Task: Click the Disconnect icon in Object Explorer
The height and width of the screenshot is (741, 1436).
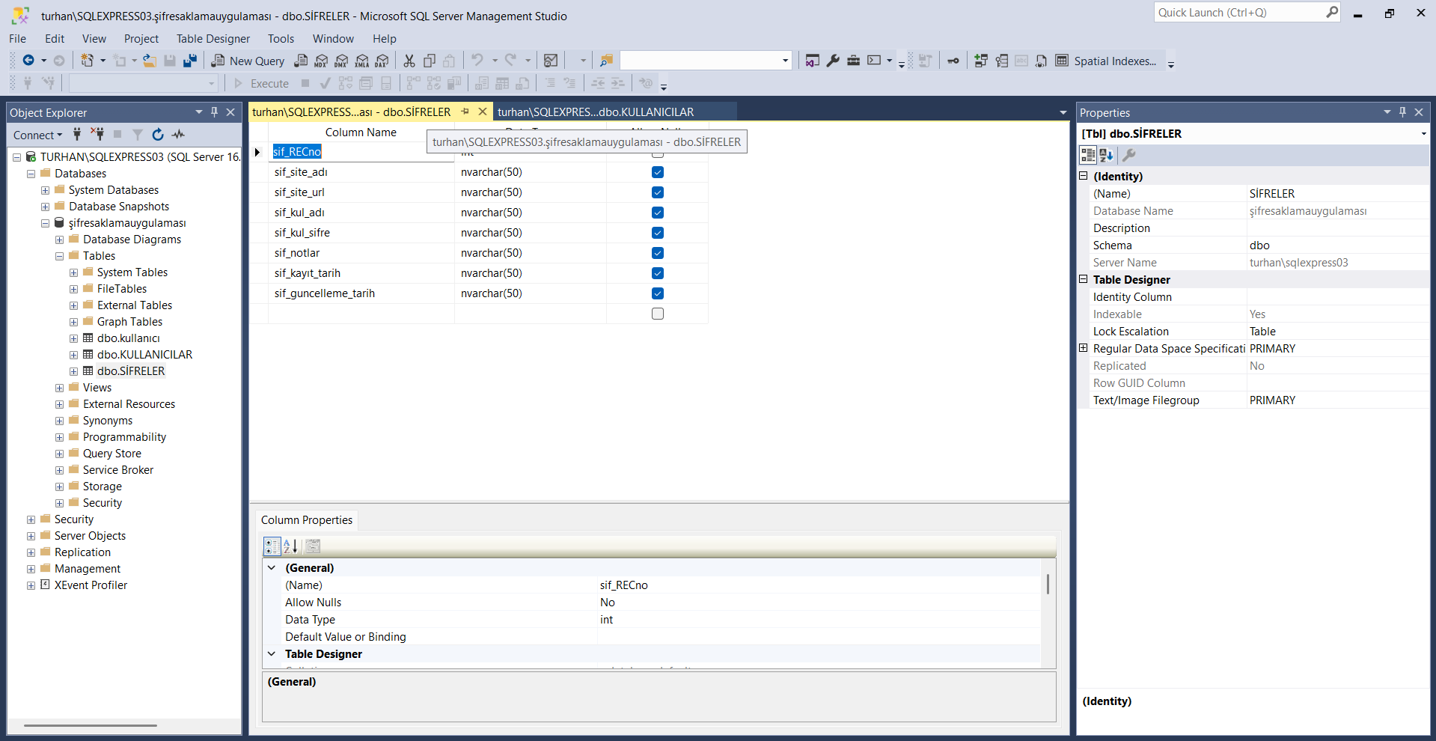Action: click(97, 135)
